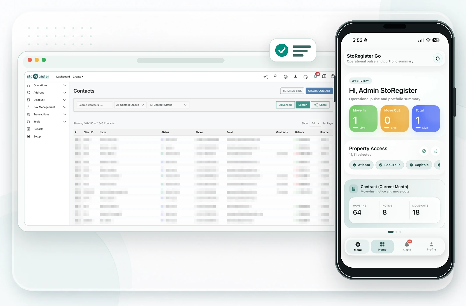Tap the OVERVIEW badge on the phone
Image resolution: width=466 pixels, height=306 pixels.
point(360,81)
